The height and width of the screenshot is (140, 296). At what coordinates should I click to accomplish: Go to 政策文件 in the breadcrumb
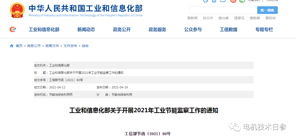point(52,46)
